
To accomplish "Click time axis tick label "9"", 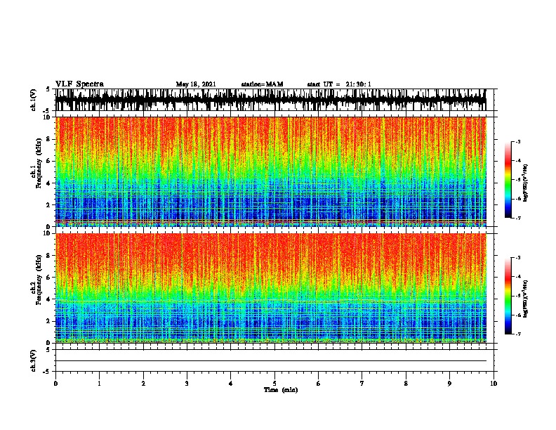I will click(449, 384).
